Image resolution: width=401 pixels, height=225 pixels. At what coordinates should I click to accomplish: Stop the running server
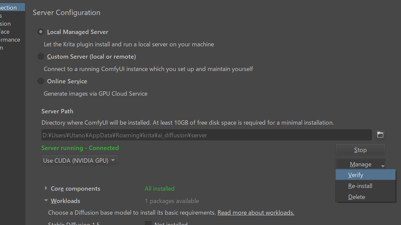tap(360, 150)
